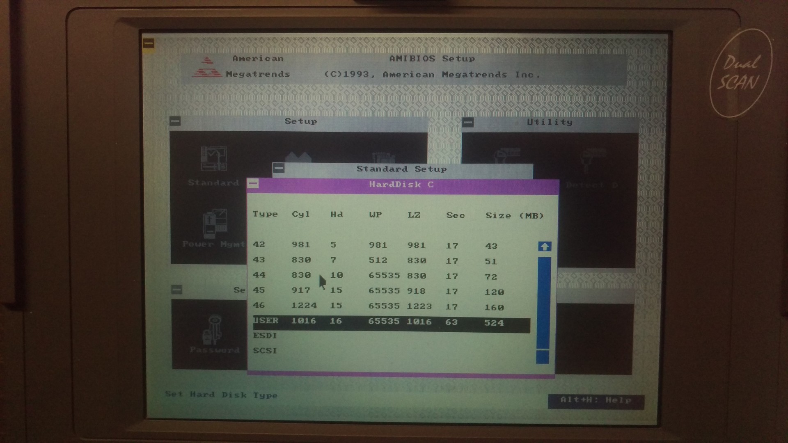Select hard disk type 46 row
The width and height of the screenshot is (788, 443).
pos(259,306)
